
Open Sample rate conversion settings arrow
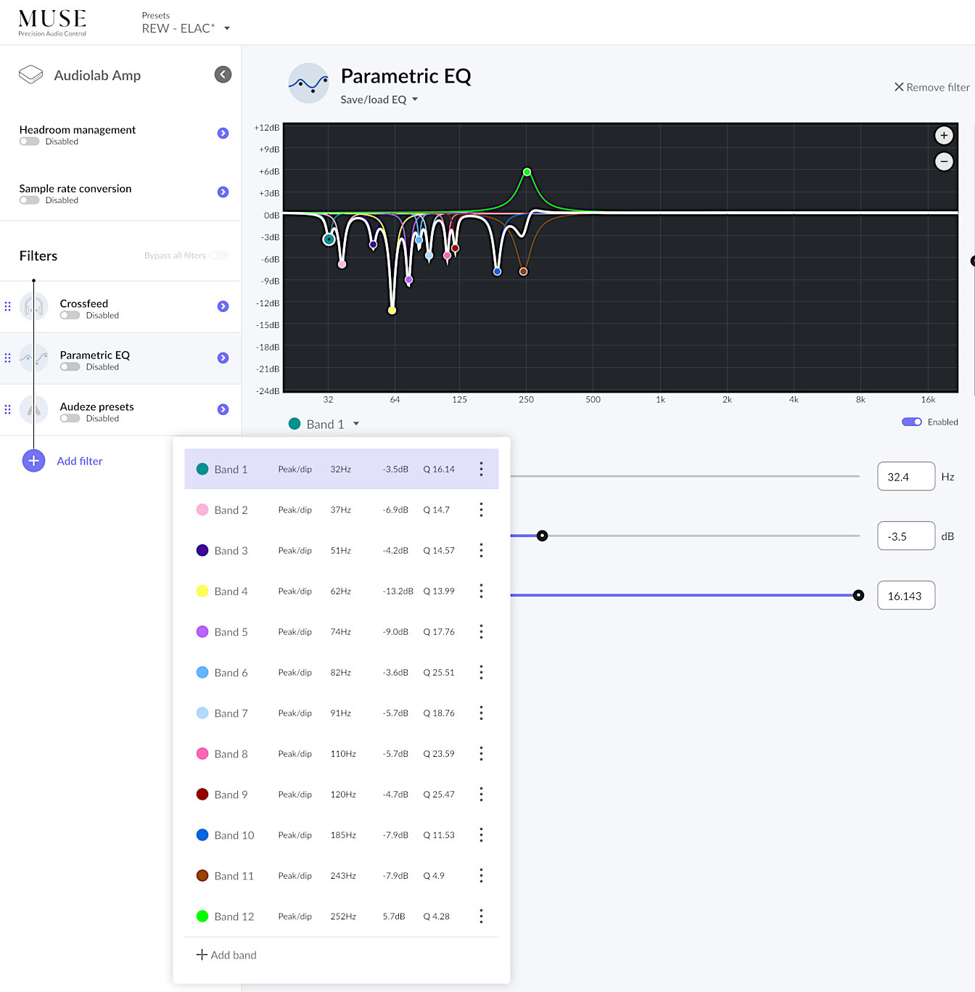[223, 192]
